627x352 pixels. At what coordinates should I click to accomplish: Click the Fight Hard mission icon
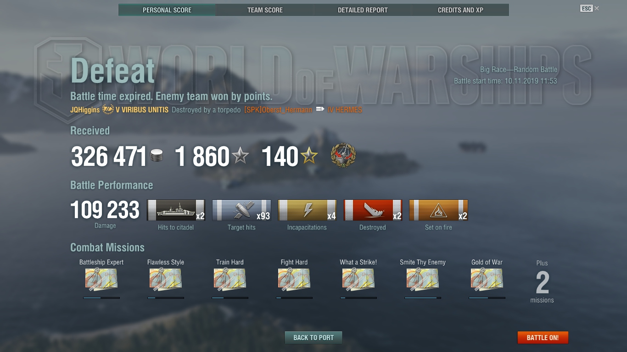tap(294, 280)
